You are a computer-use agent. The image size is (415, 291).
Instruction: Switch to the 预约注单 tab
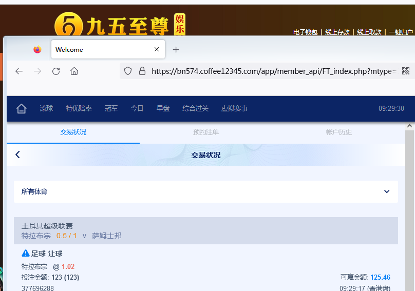pos(206,132)
